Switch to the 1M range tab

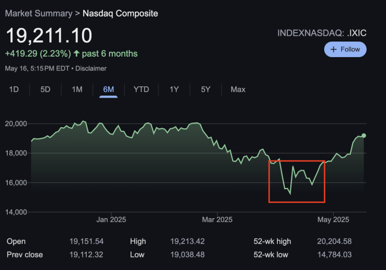[77, 89]
